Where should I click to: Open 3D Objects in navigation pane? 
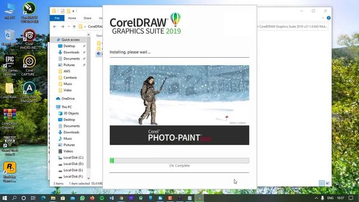coord(71,113)
